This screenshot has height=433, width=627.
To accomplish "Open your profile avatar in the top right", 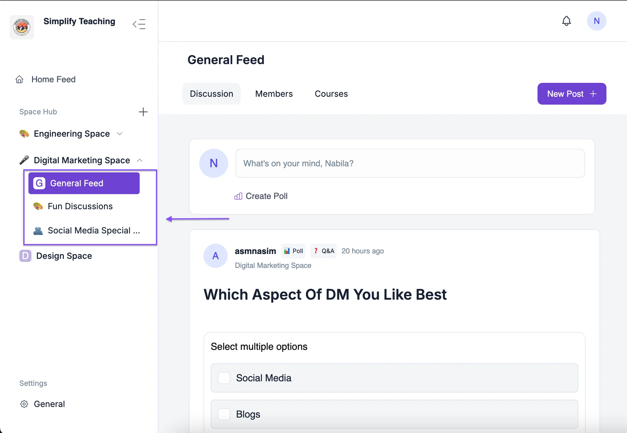I will click(596, 21).
